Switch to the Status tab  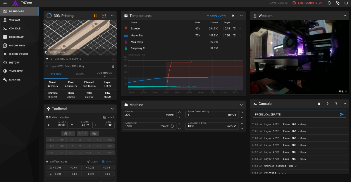56,74
